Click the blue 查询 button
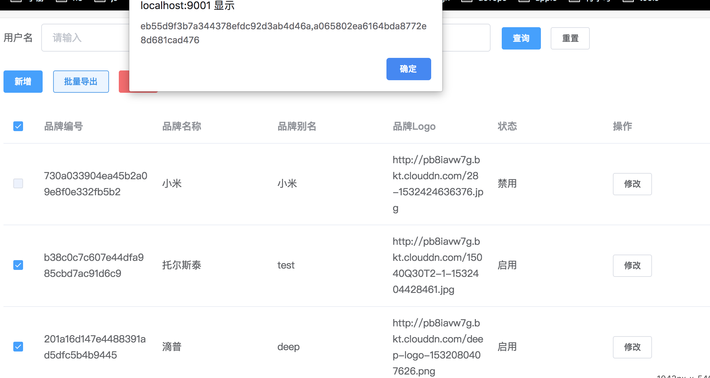This screenshot has width=710, height=378. click(x=521, y=38)
